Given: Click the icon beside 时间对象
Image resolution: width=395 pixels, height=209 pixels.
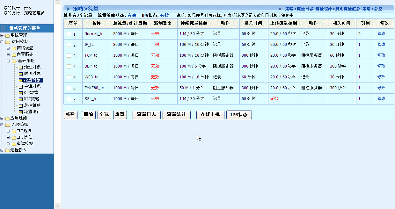Looking at the screenshot, I should point(21,74).
